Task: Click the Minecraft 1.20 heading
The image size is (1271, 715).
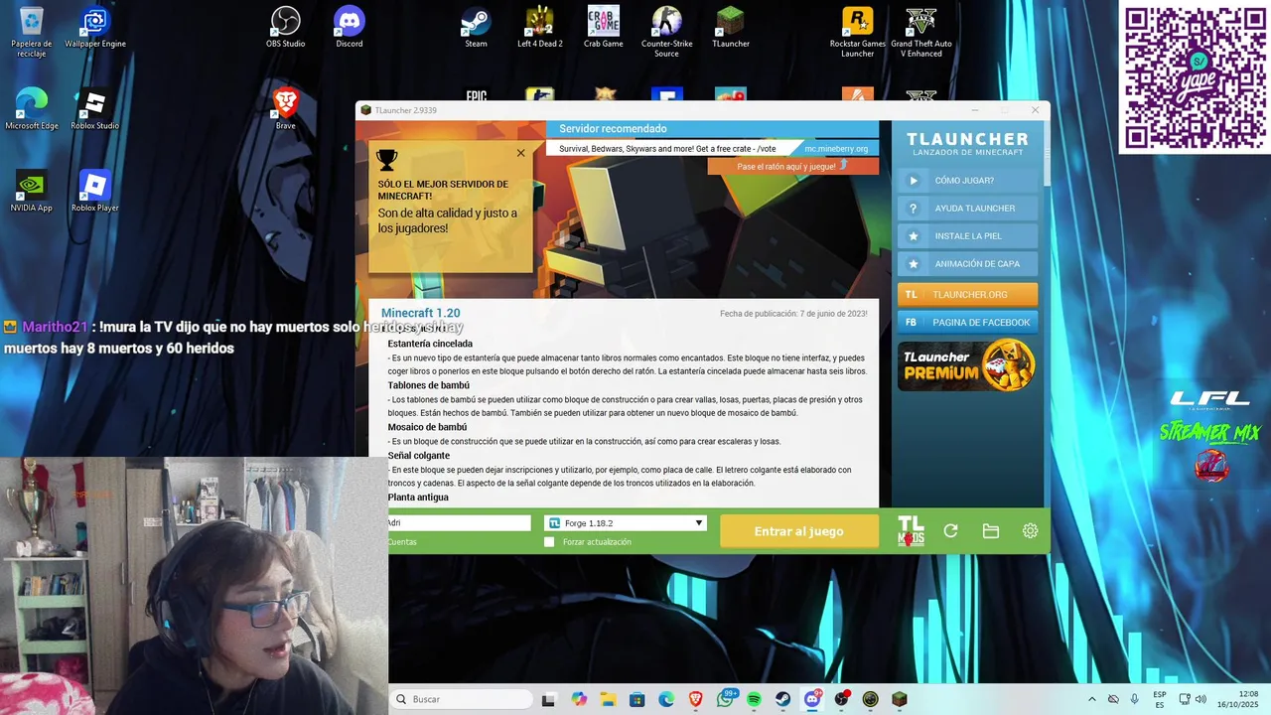Action: tap(421, 313)
